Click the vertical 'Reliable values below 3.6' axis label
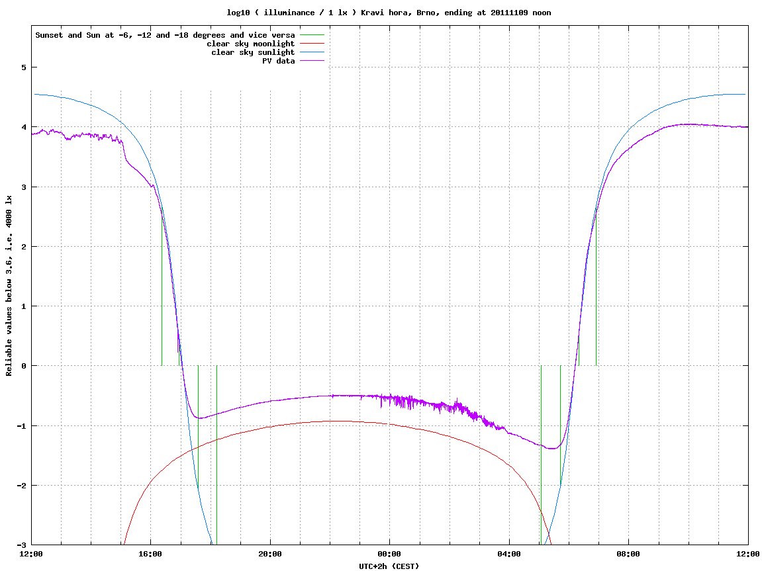The height and width of the screenshot is (571, 762). pyautogui.click(x=9, y=286)
